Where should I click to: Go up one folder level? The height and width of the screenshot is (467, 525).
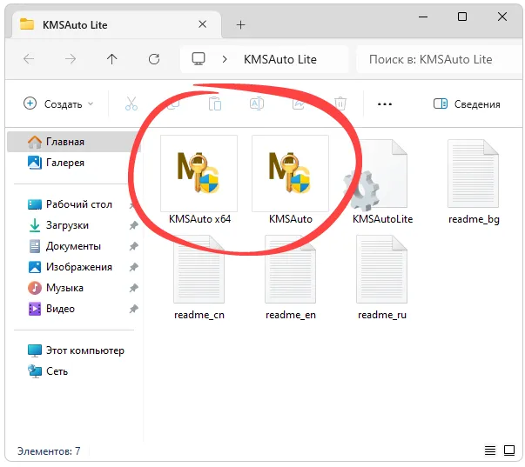(x=111, y=59)
